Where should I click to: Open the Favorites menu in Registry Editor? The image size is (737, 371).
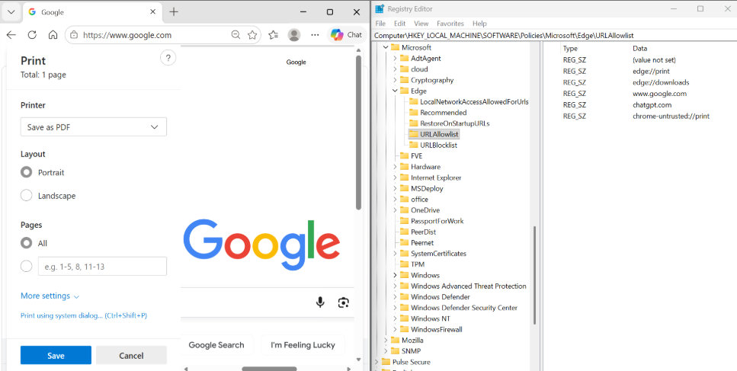(x=450, y=24)
